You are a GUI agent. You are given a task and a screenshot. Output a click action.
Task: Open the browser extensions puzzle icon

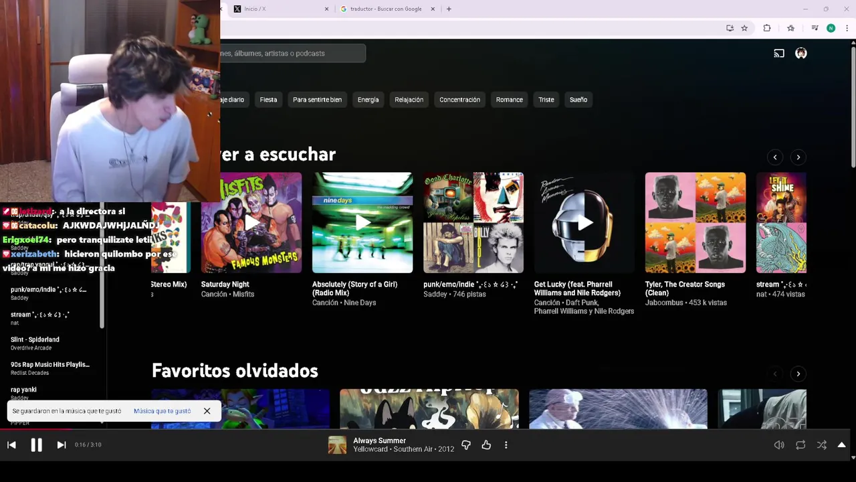coord(767,28)
